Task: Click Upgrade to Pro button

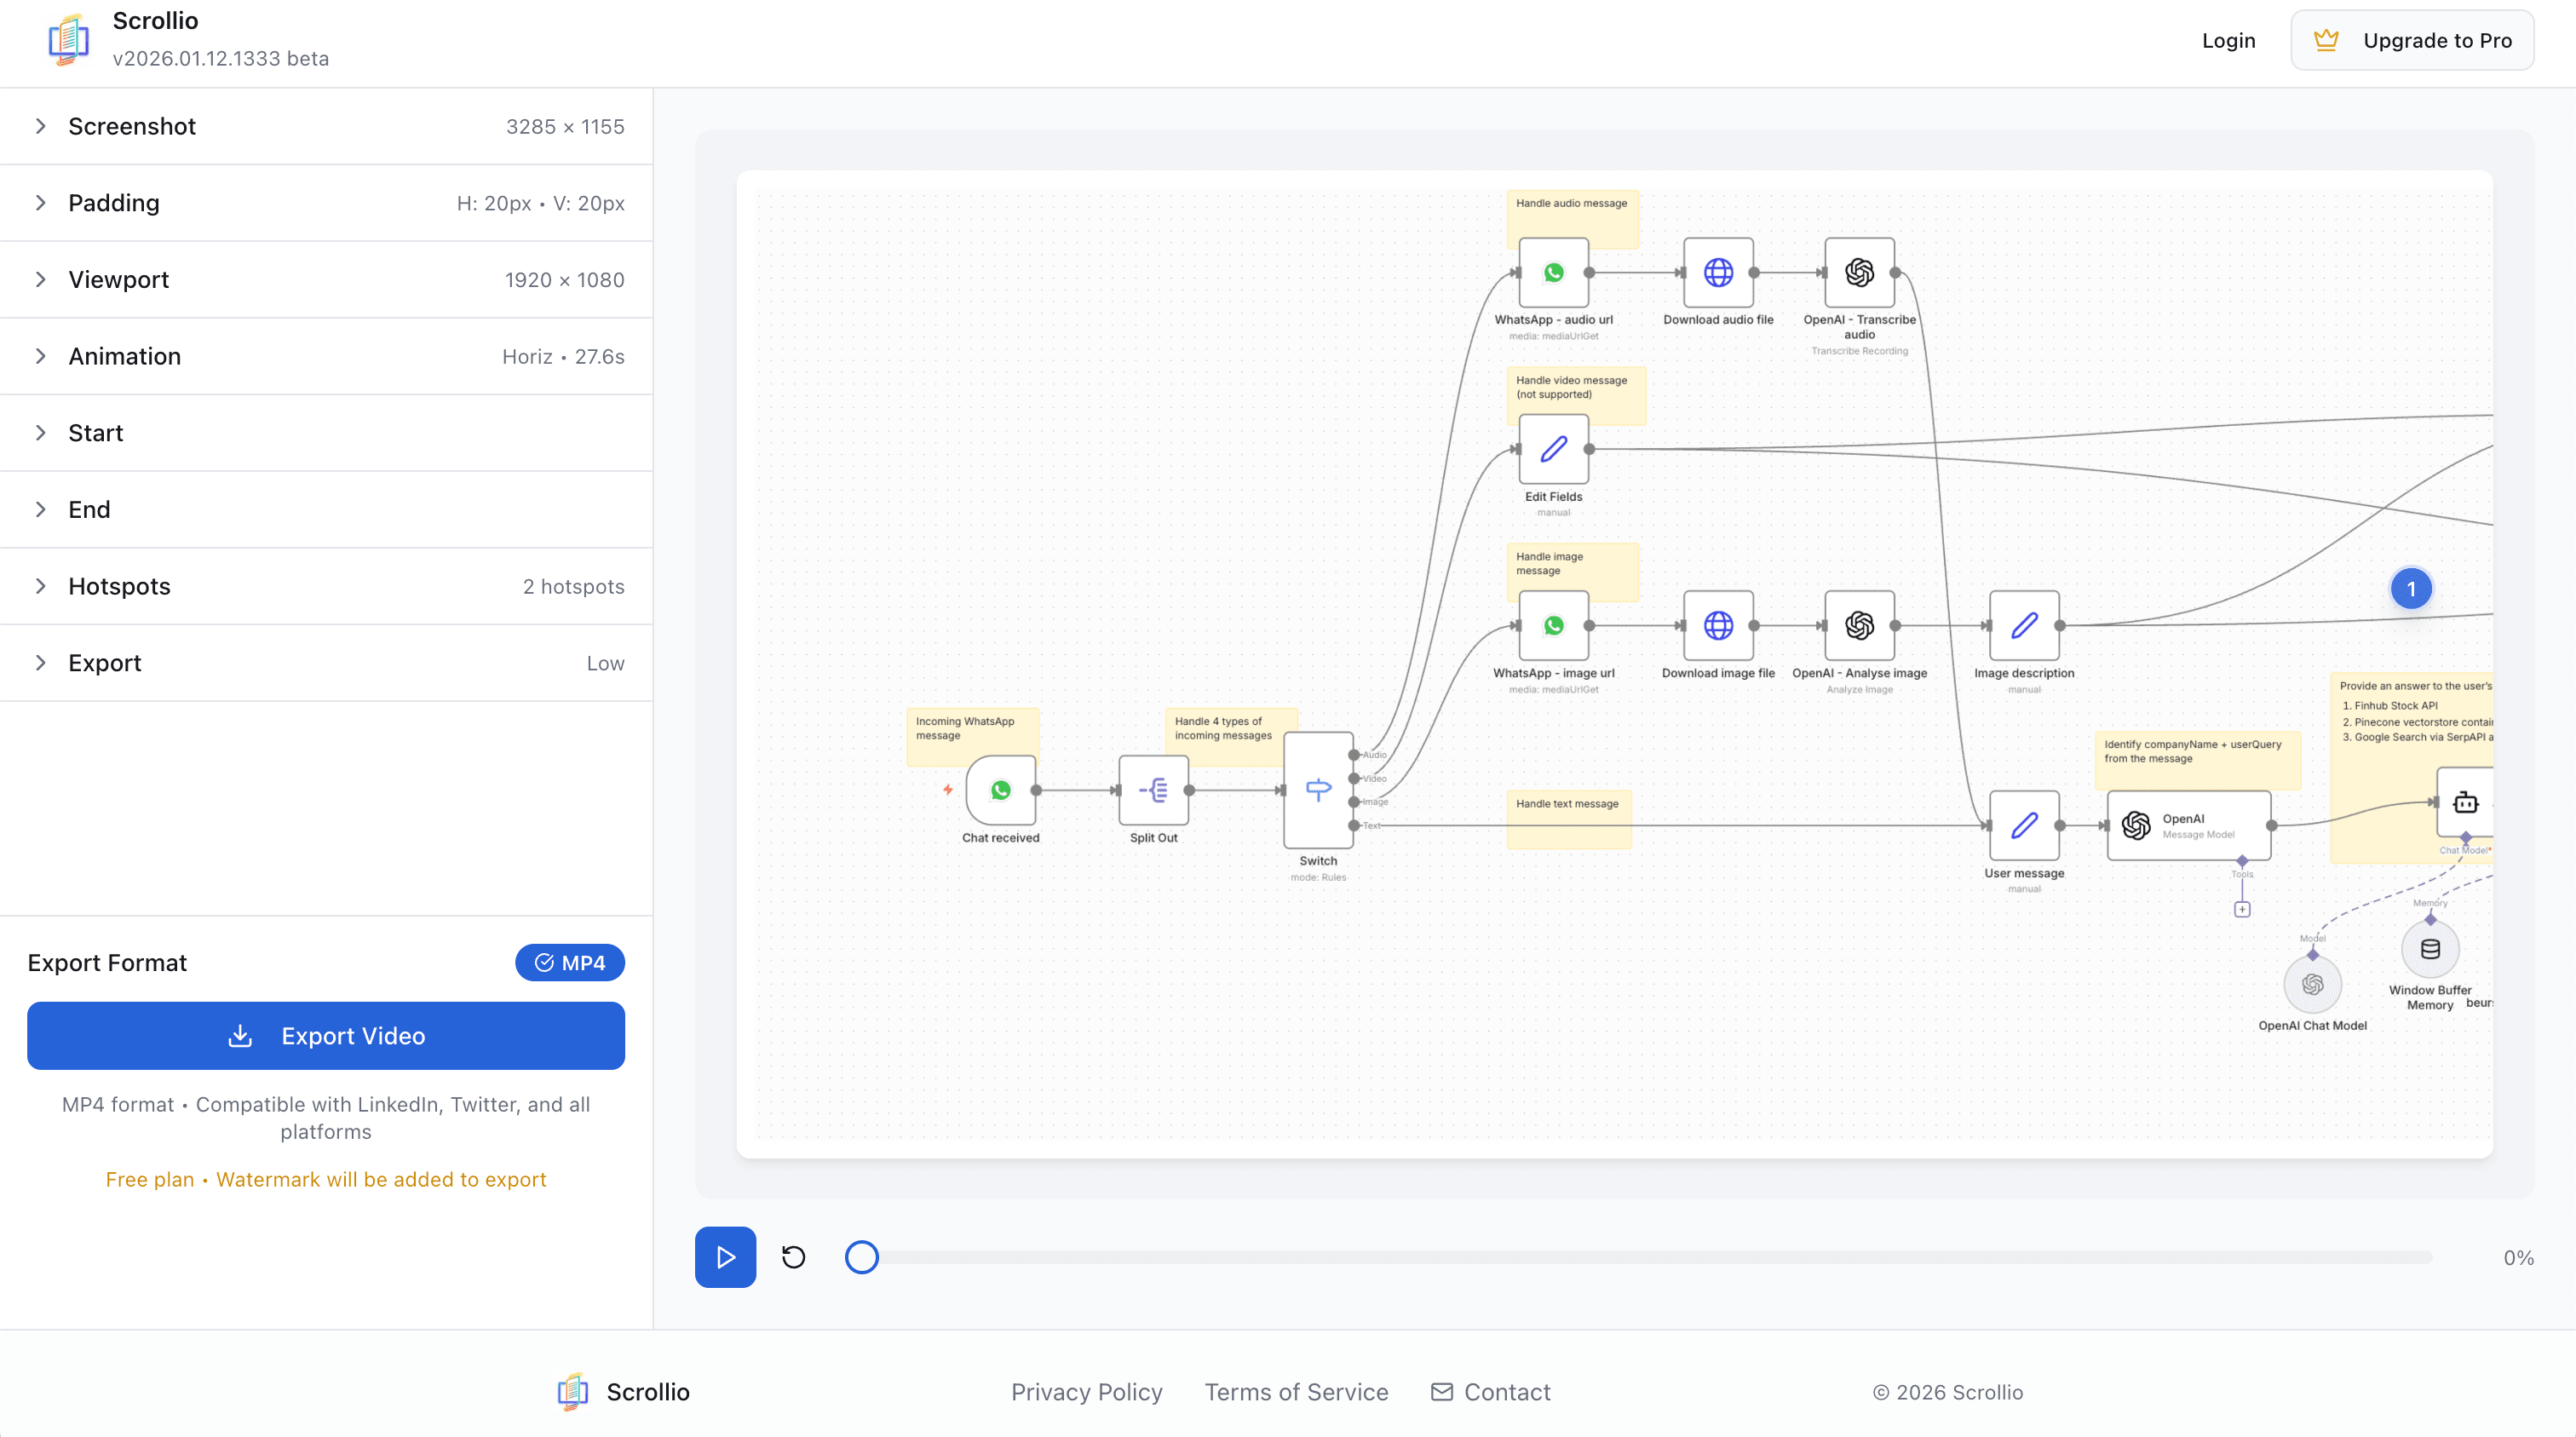Action: click(2412, 40)
